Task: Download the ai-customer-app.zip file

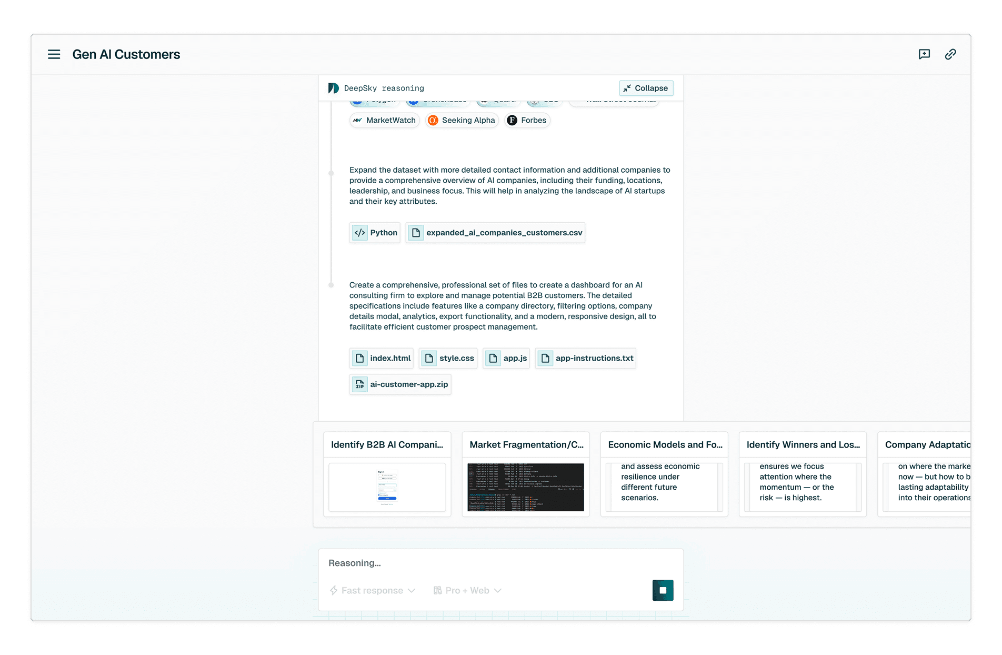Action: pos(400,384)
